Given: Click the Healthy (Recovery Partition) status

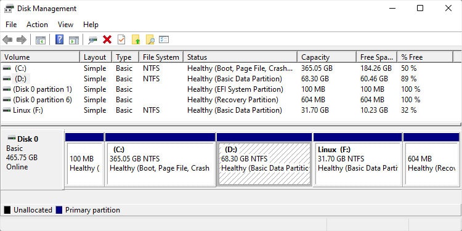Looking at the screenshot, I should [233, 100].
